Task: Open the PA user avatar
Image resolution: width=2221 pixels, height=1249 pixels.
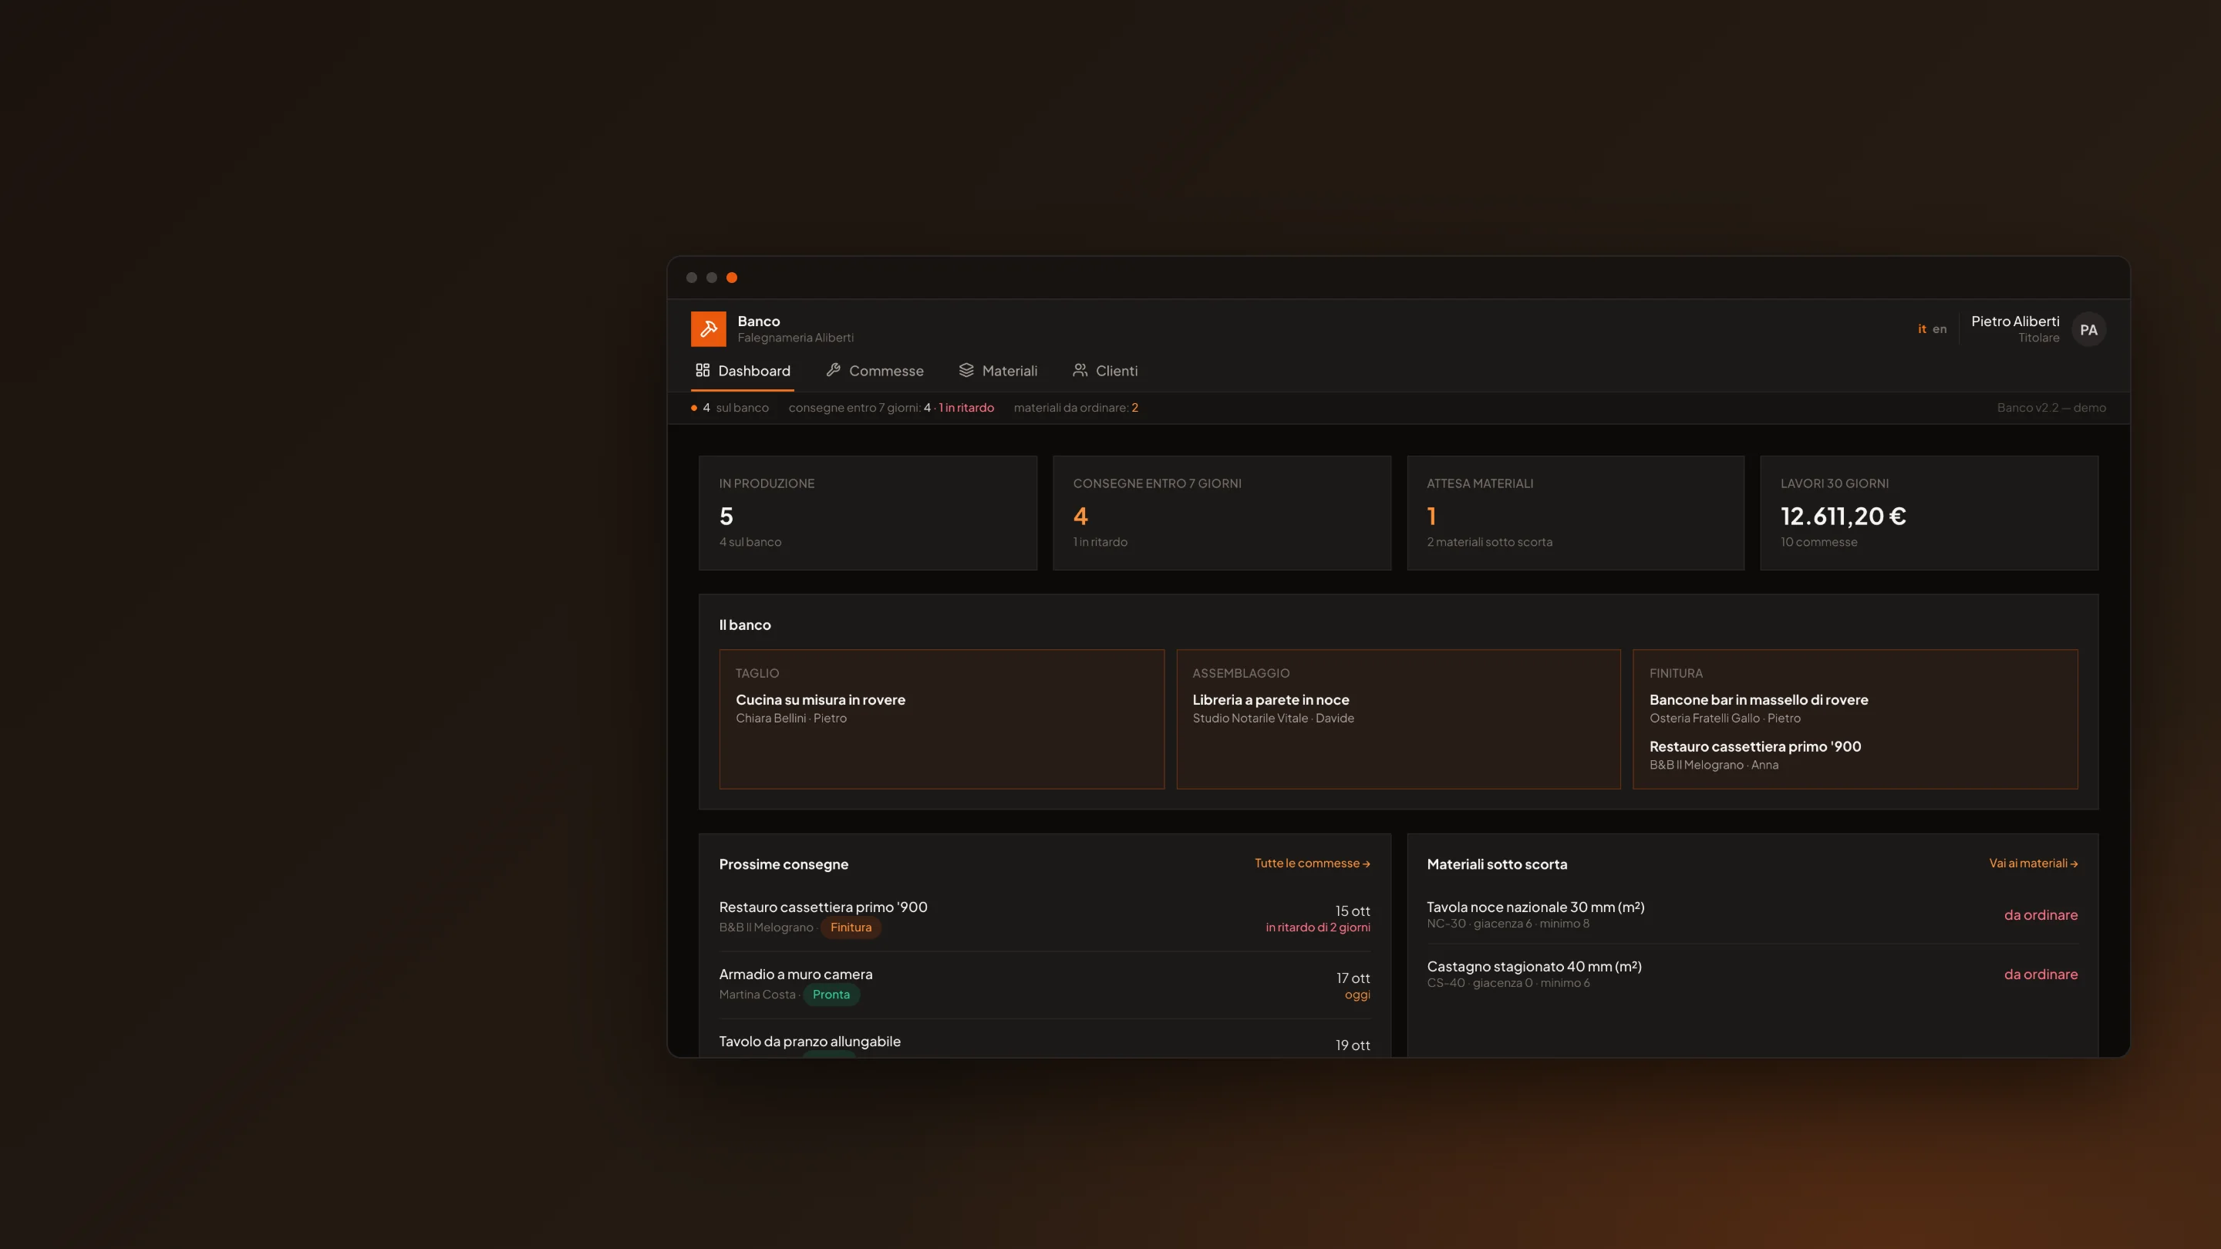Action: pos(2088,329)
